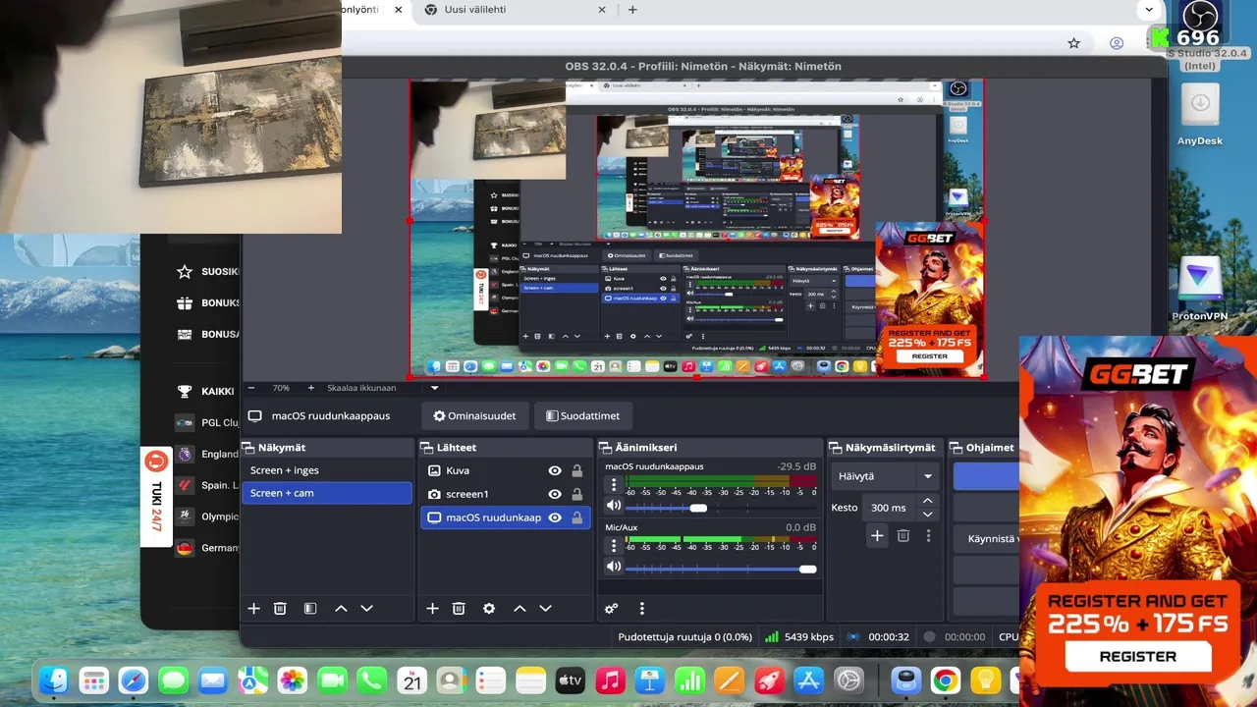This screenshot has width=1257, height=707.
Task: Open scene filters icon in Näkymät toolbar
Action: [x=310, y=609]
